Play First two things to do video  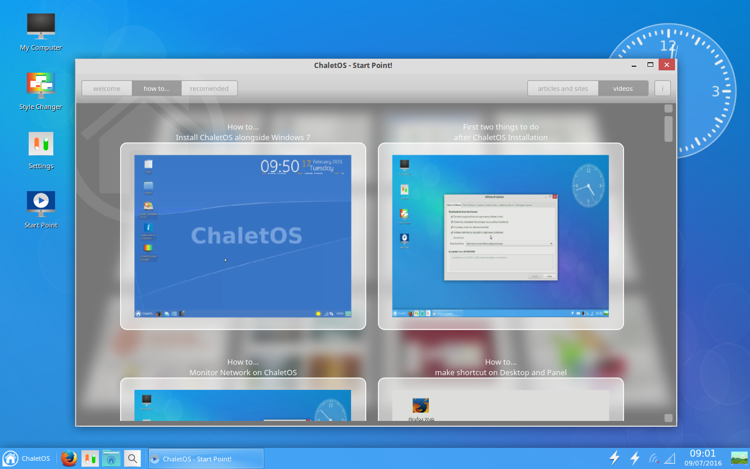[501, 236]
